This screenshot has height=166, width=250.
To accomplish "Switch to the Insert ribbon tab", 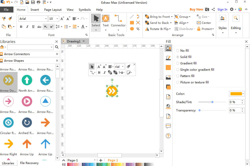I will pos(35,10).
